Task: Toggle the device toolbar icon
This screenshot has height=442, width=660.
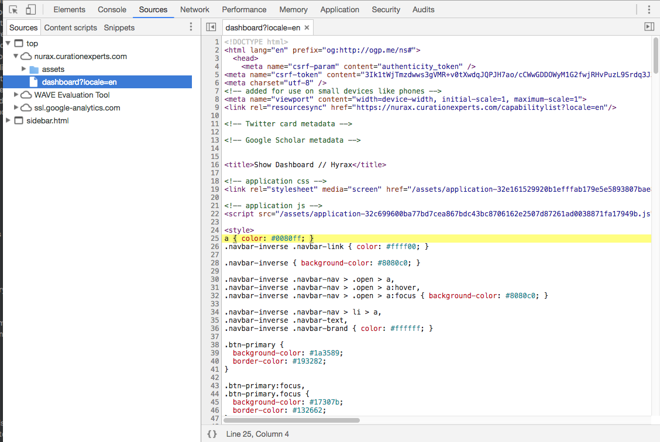Action: (31, 9)
